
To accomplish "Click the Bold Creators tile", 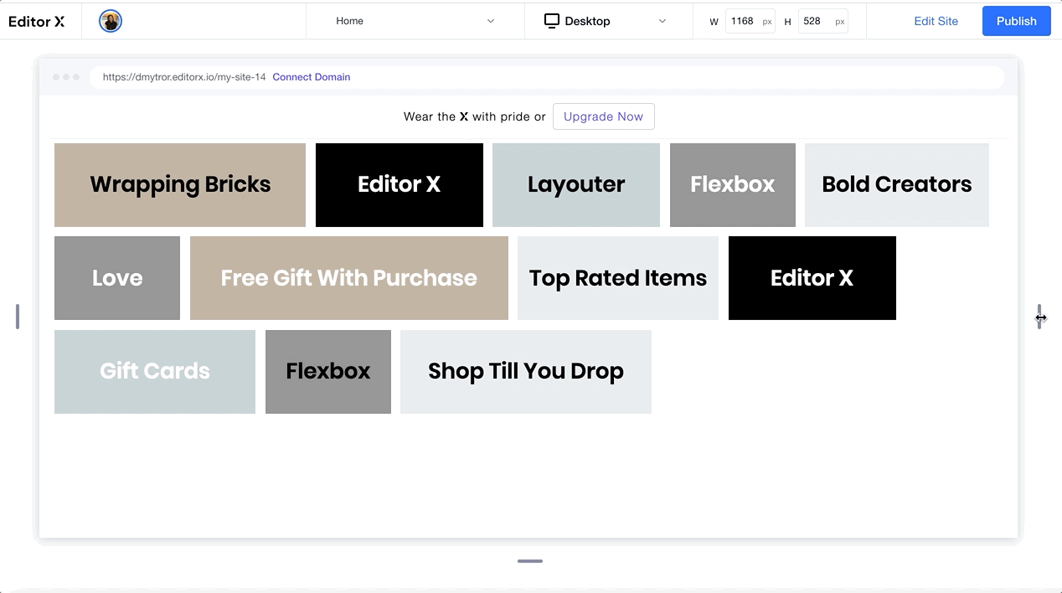I will click(x=897, y=185).
